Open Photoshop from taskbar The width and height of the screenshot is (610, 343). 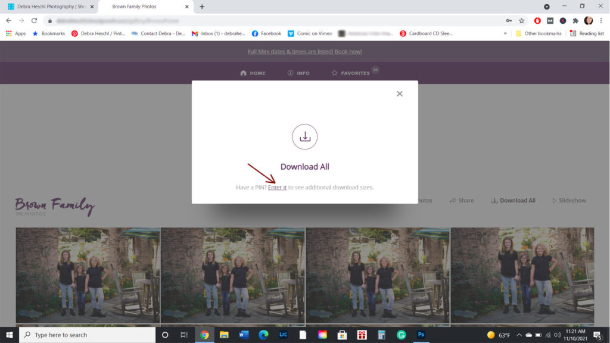tap(421, 335)
